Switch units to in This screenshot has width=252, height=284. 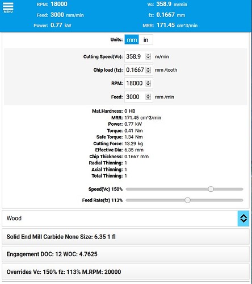point(146,40)
